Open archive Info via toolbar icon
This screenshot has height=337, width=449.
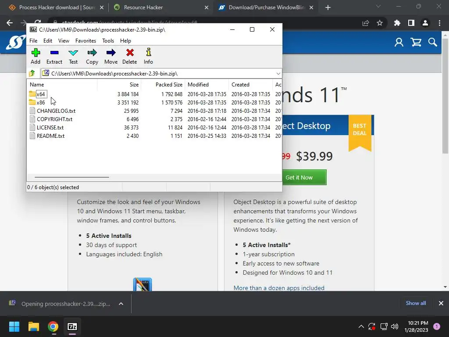click(x=148, y=56)
